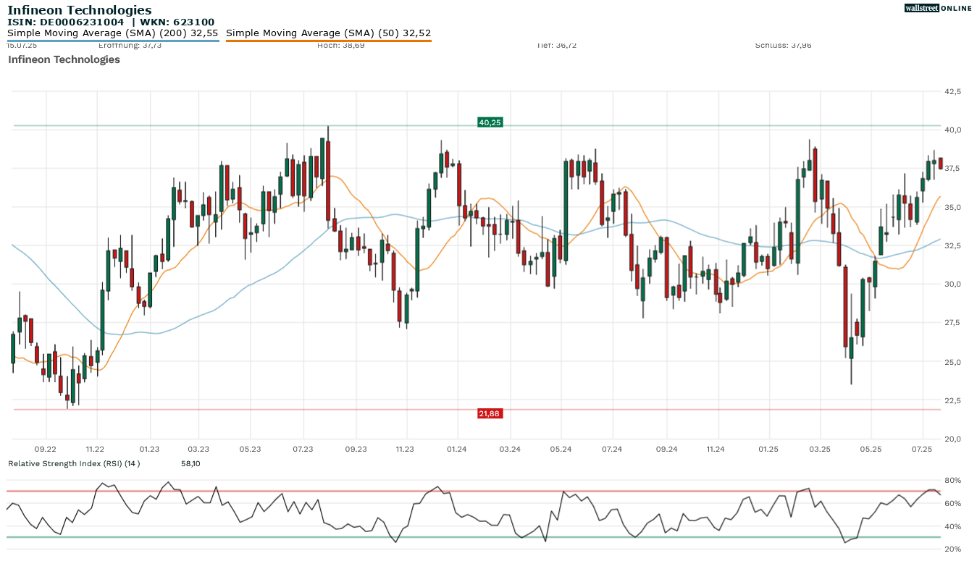The width and height of the screenshot is (977, 569).
Task: Click the 22,5 price axis label
Action: pyautogui.click(x=952, y=400)
